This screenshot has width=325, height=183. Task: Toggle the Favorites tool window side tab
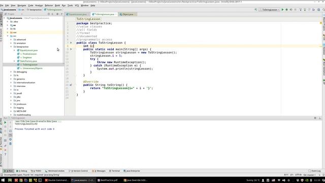click(1, 143)
